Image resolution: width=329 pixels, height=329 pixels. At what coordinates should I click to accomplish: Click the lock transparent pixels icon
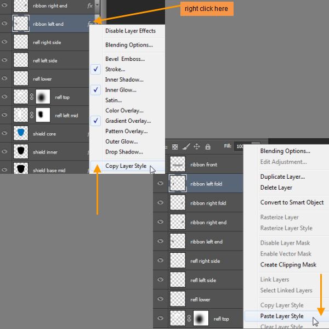pos(175,147)
